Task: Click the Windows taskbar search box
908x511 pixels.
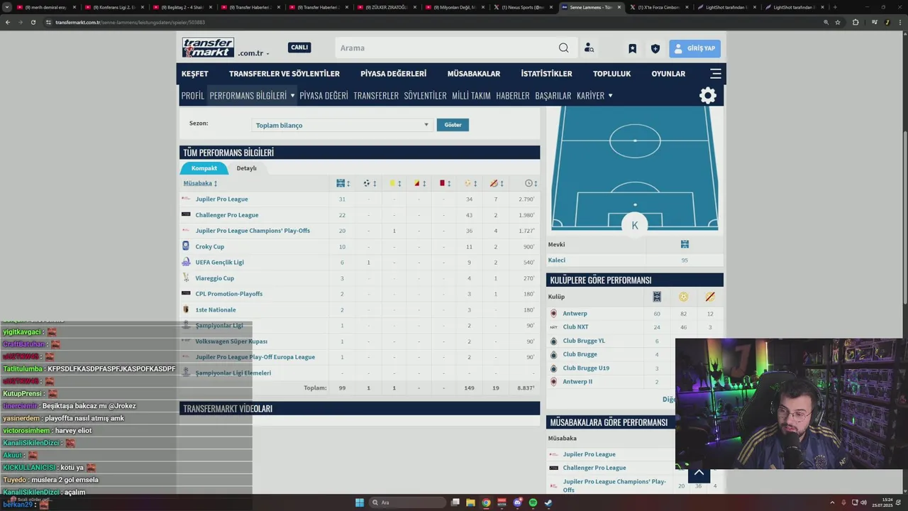Action: tap(408, 502)
